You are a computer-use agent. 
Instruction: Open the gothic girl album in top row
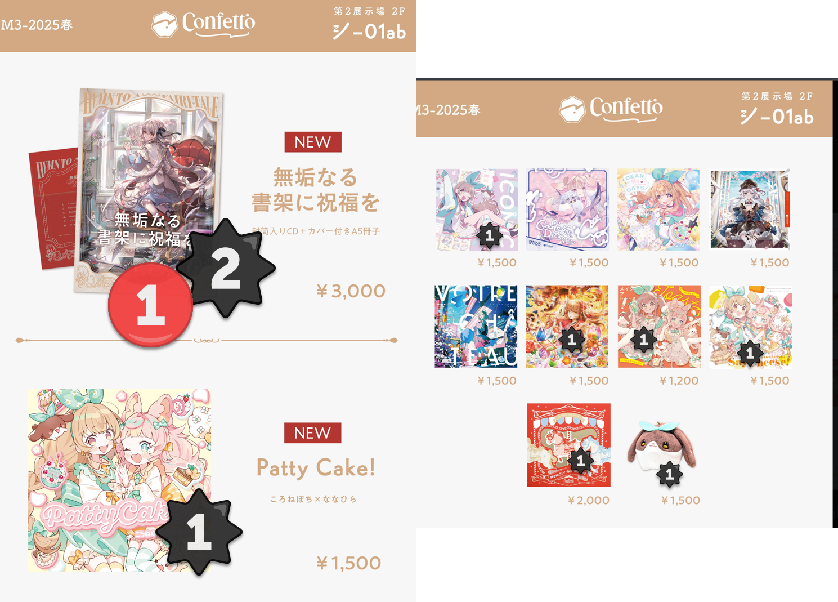tap(750, 209)
